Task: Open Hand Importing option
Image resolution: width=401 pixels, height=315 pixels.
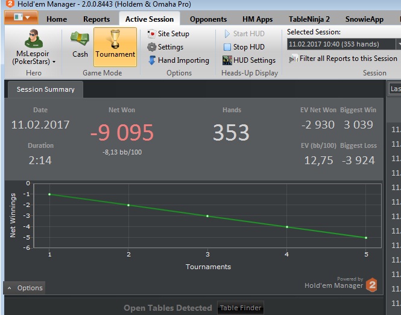Action: click(x=178, y=60)
